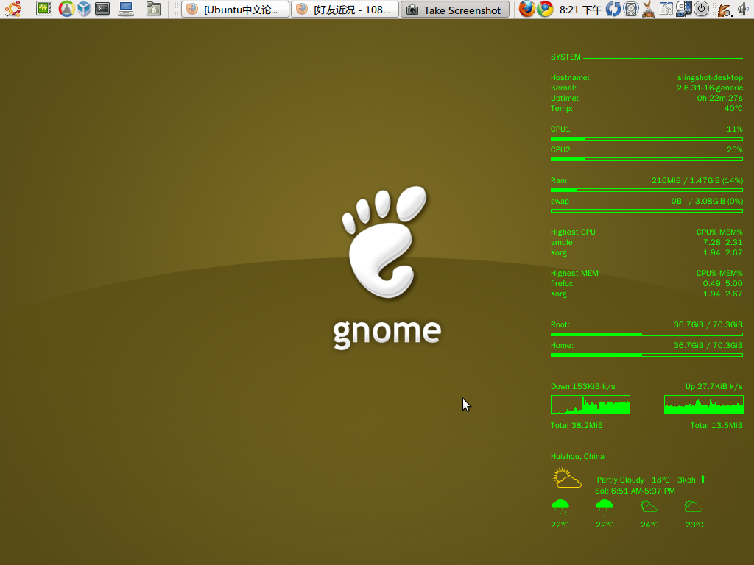Launch aMule donkey icon
The height and width of the screenshot is (565, 754).
(648, 9)
